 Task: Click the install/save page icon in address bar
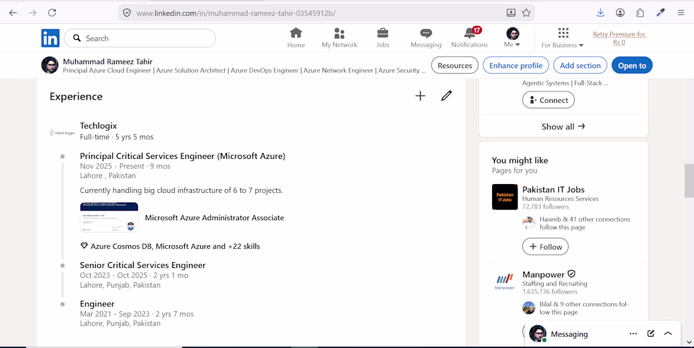pos(511,13)
